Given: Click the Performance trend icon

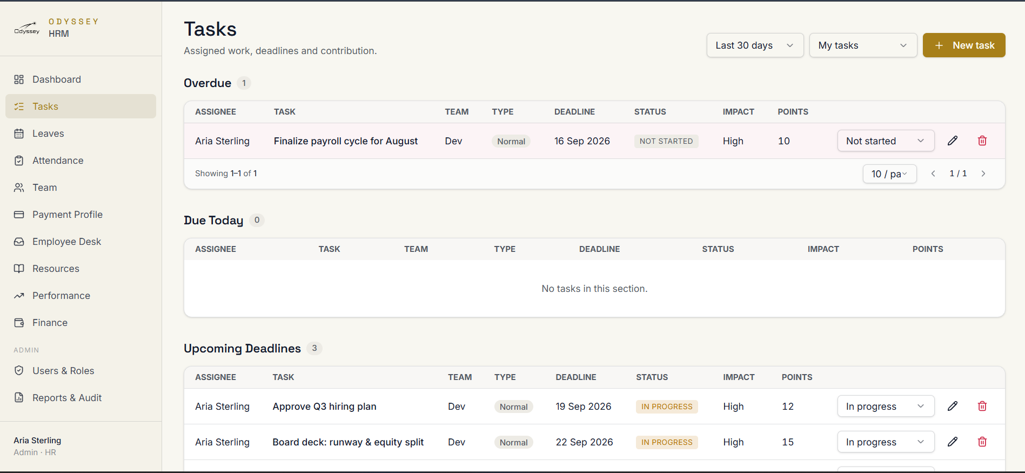Looking at the screenshot, I should [x=19, y=296].
